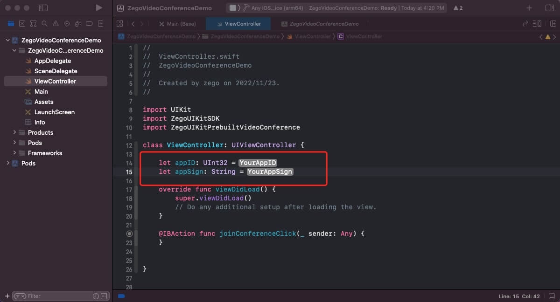Open the Find navigator magnifier icon
The image size is (560, 302).
pyautogui.click(x=44, y=23)
